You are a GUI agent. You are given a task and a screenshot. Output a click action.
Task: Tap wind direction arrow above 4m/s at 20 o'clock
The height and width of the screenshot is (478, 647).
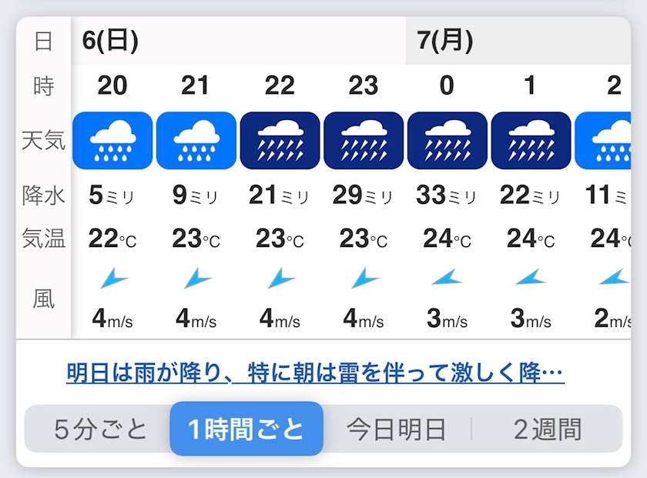[x=114, y=278]
